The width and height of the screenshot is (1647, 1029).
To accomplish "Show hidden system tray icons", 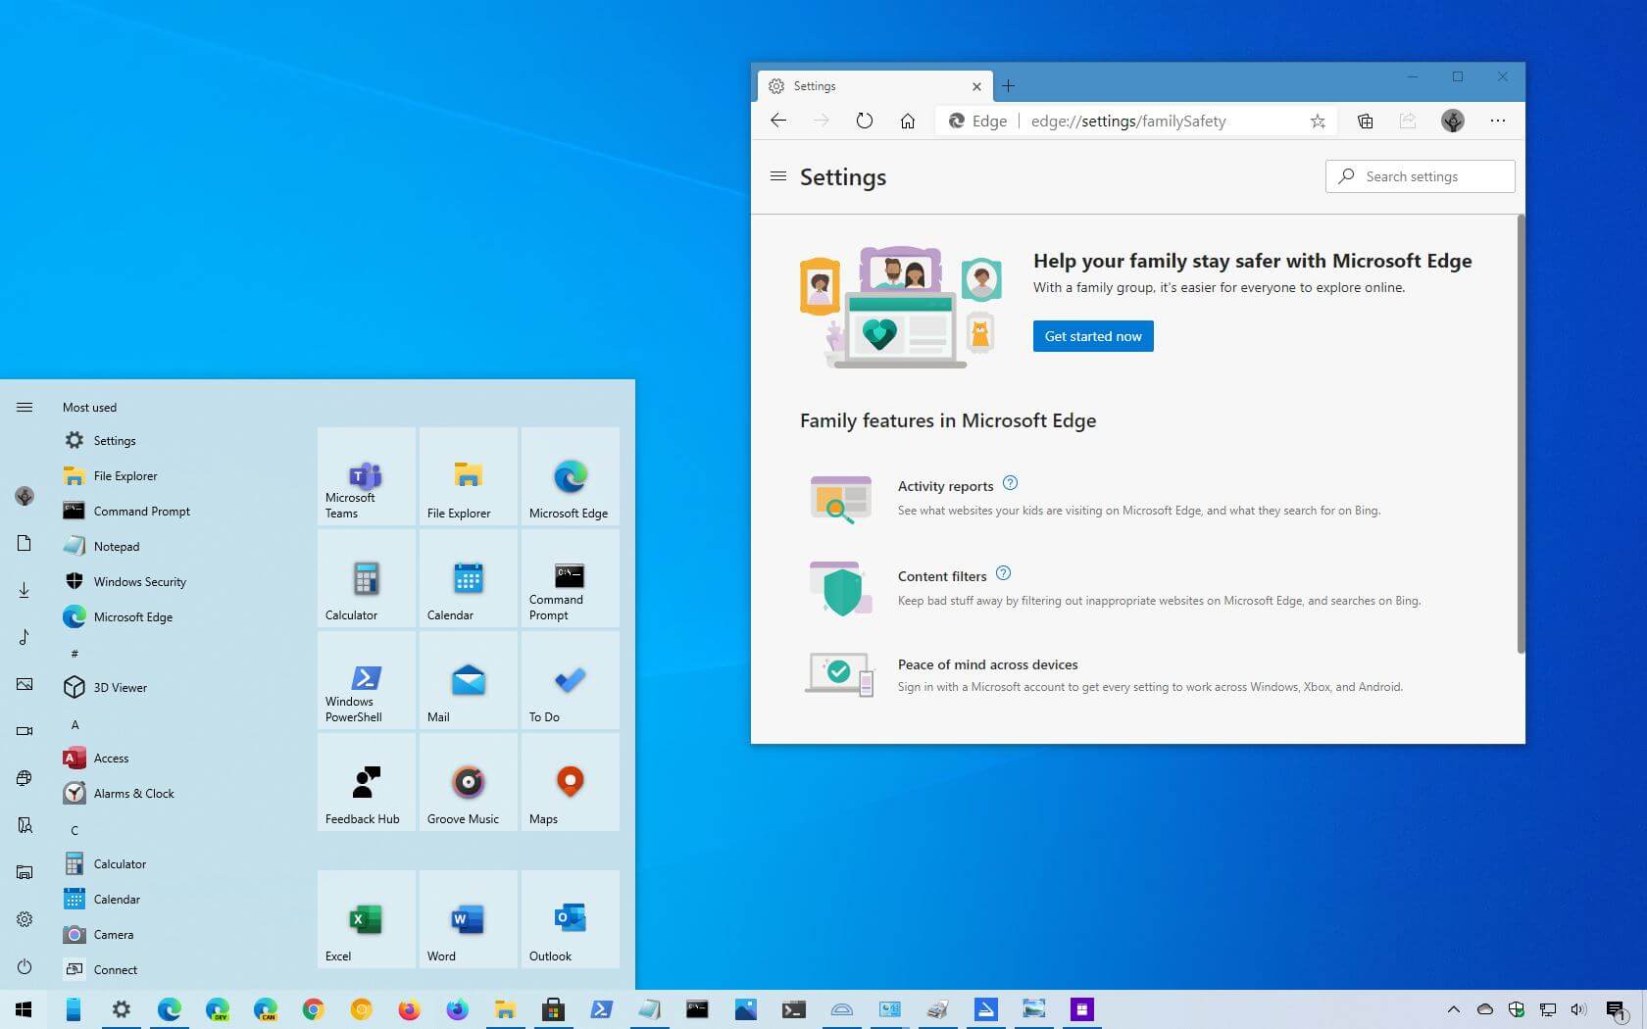I will coord(1454,1009).
